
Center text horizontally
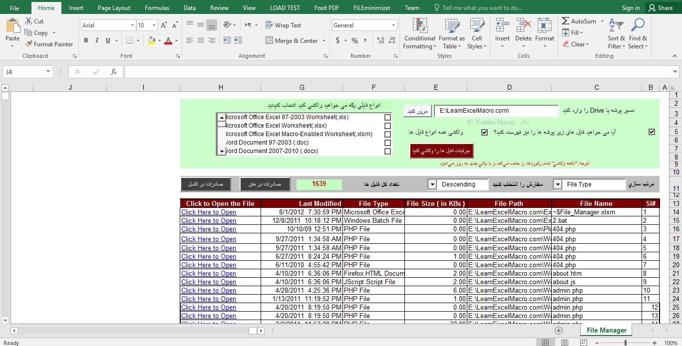[200, 40]
